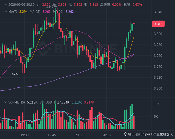This screenshot has height=139, width=175.
Task: Select the MA(99) value 3.262
Action: 69,11
